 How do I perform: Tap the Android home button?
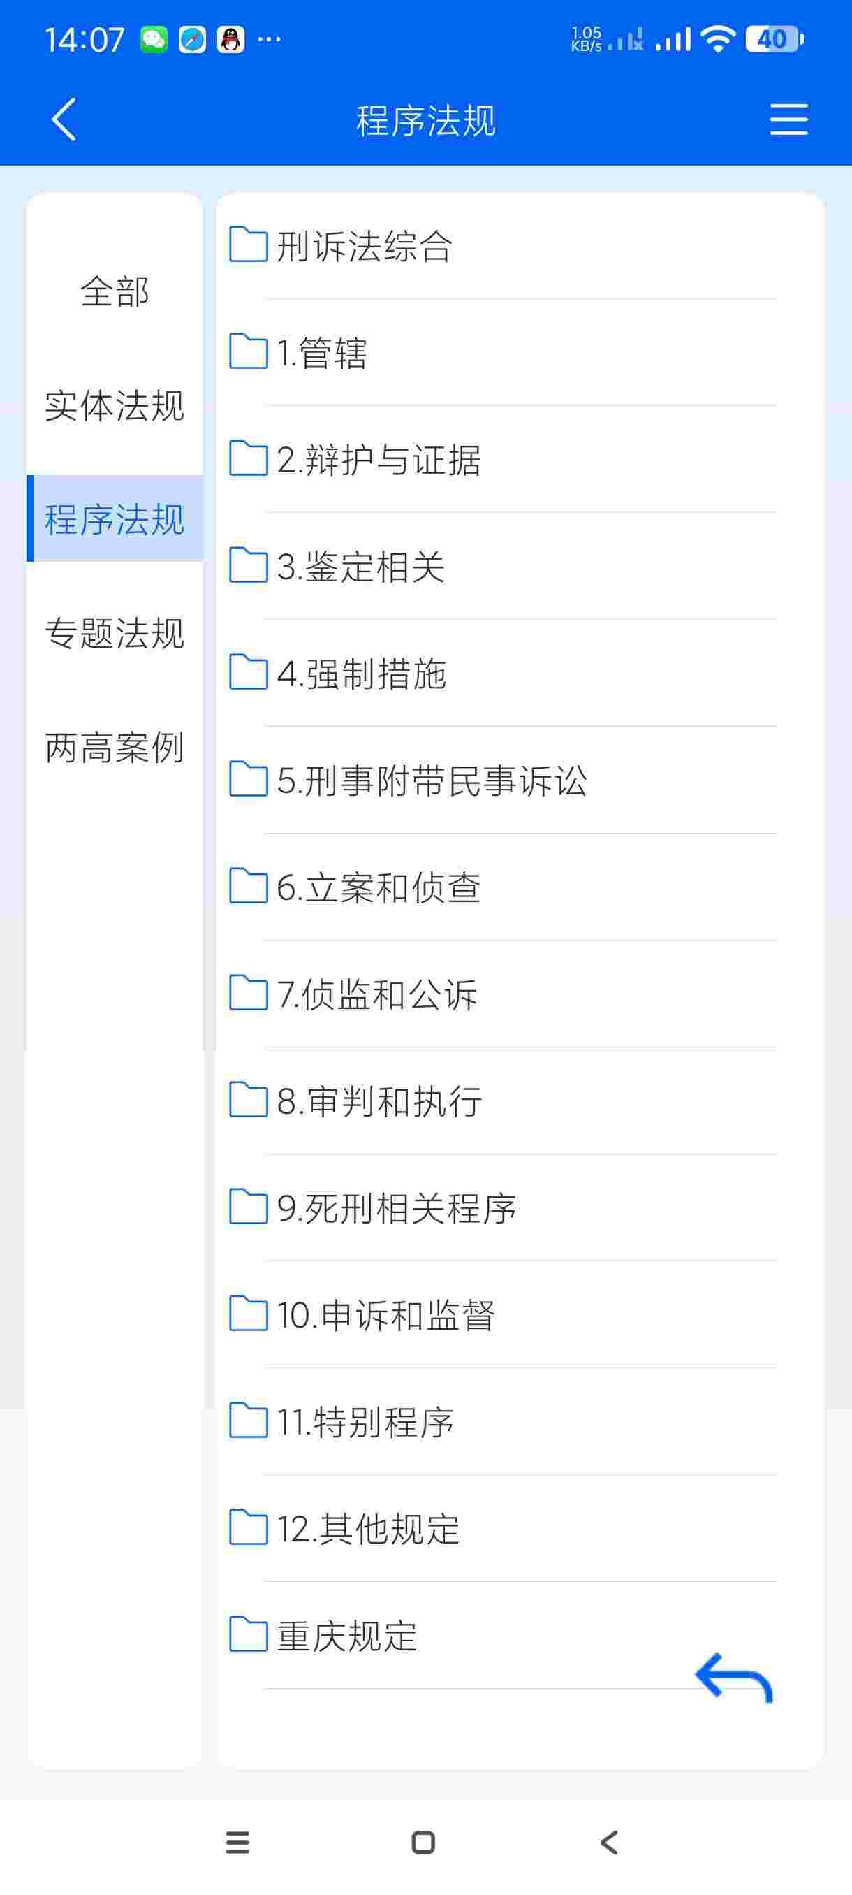click(x=423, y=1843)
